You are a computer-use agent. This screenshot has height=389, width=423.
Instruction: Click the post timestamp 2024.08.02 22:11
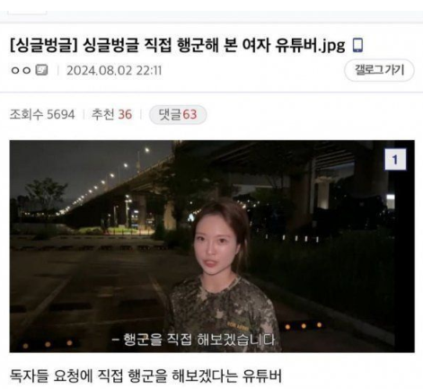point(114,71)
